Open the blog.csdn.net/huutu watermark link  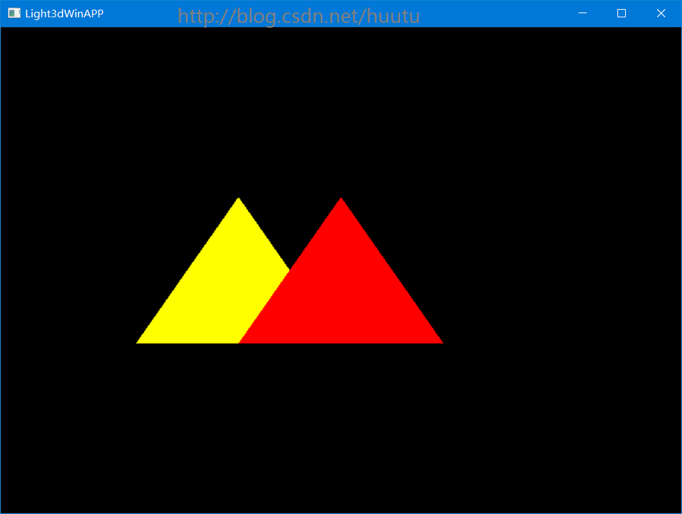tap(299, 15)
